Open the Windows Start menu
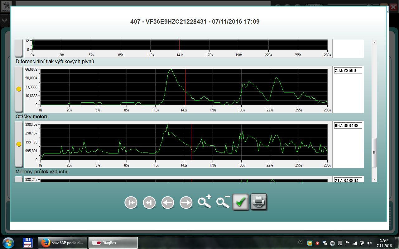399x249 pixels. 8,242
